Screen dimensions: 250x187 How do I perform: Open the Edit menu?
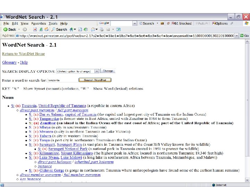click(15, 24)
